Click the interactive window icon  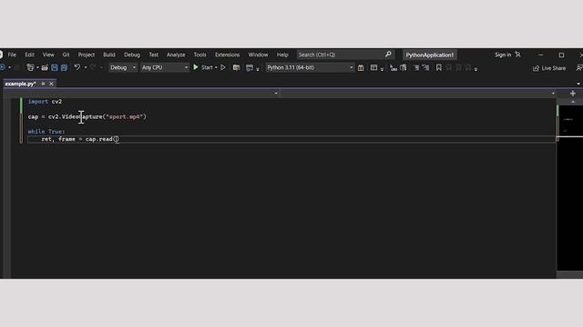(x=373, y=67)
